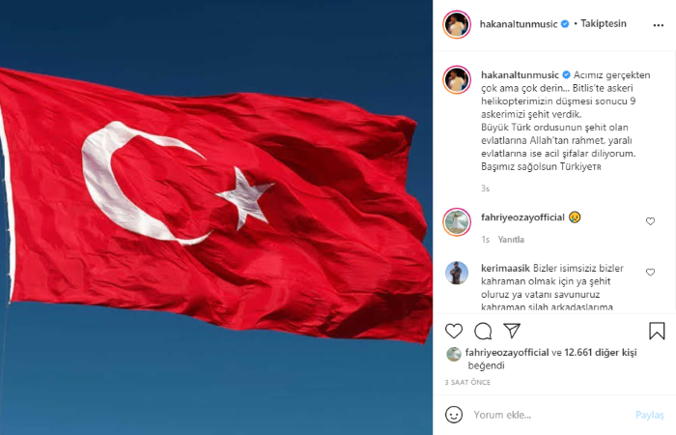Viewport: 676px width, 435px height.
Task: Open hakanaltunmusic profile picture in header
Action: (457, 24)
